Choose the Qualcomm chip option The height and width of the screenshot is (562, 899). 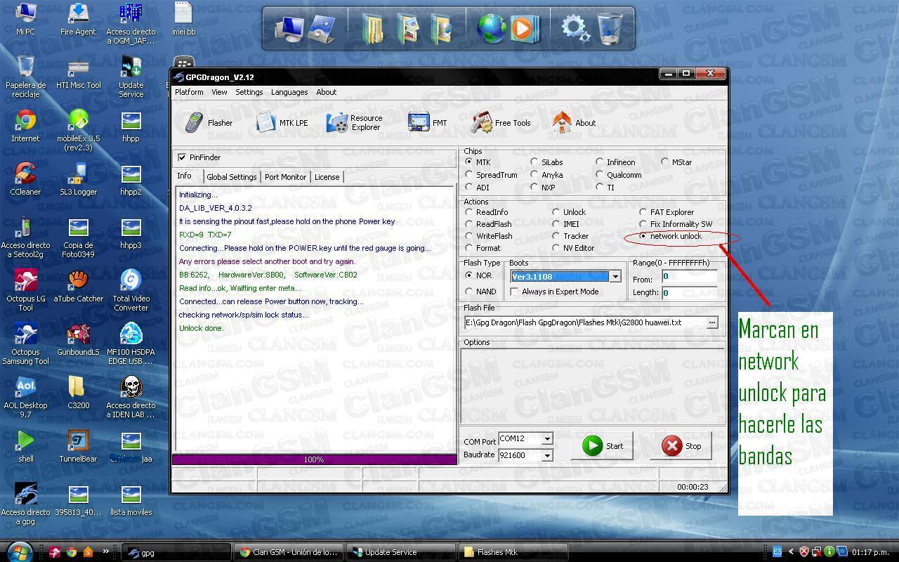(x=600, y=175)
